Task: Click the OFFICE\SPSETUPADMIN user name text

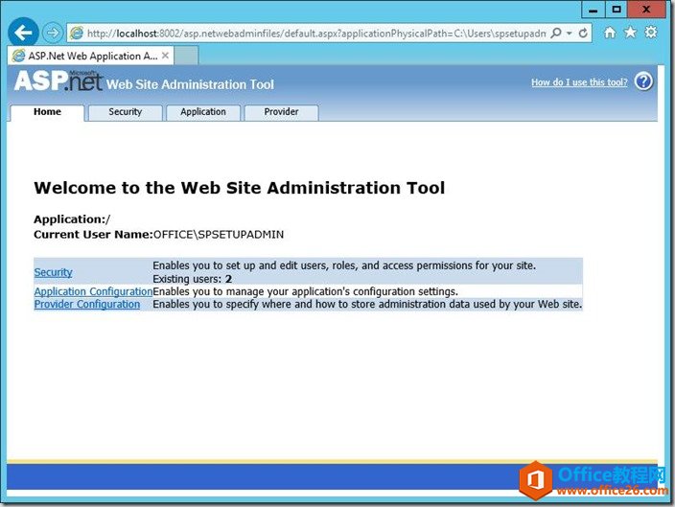Action: point(219,235)
